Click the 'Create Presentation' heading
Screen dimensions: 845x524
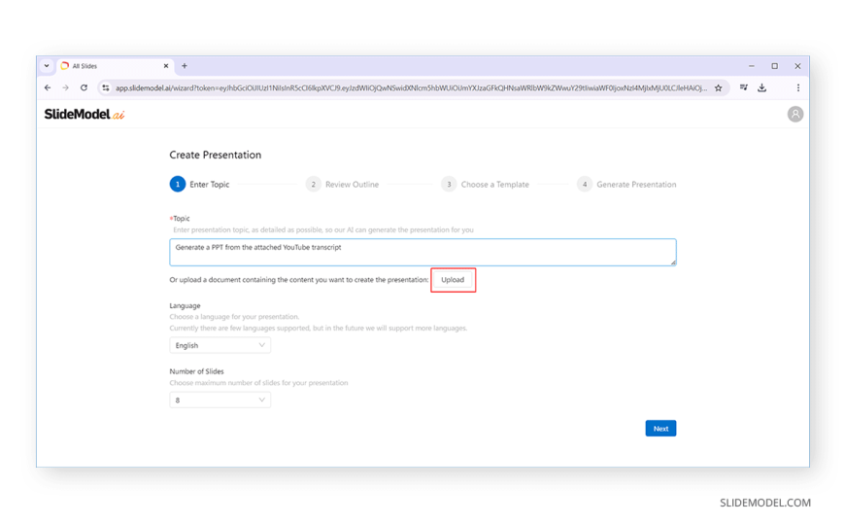(215, 155)
